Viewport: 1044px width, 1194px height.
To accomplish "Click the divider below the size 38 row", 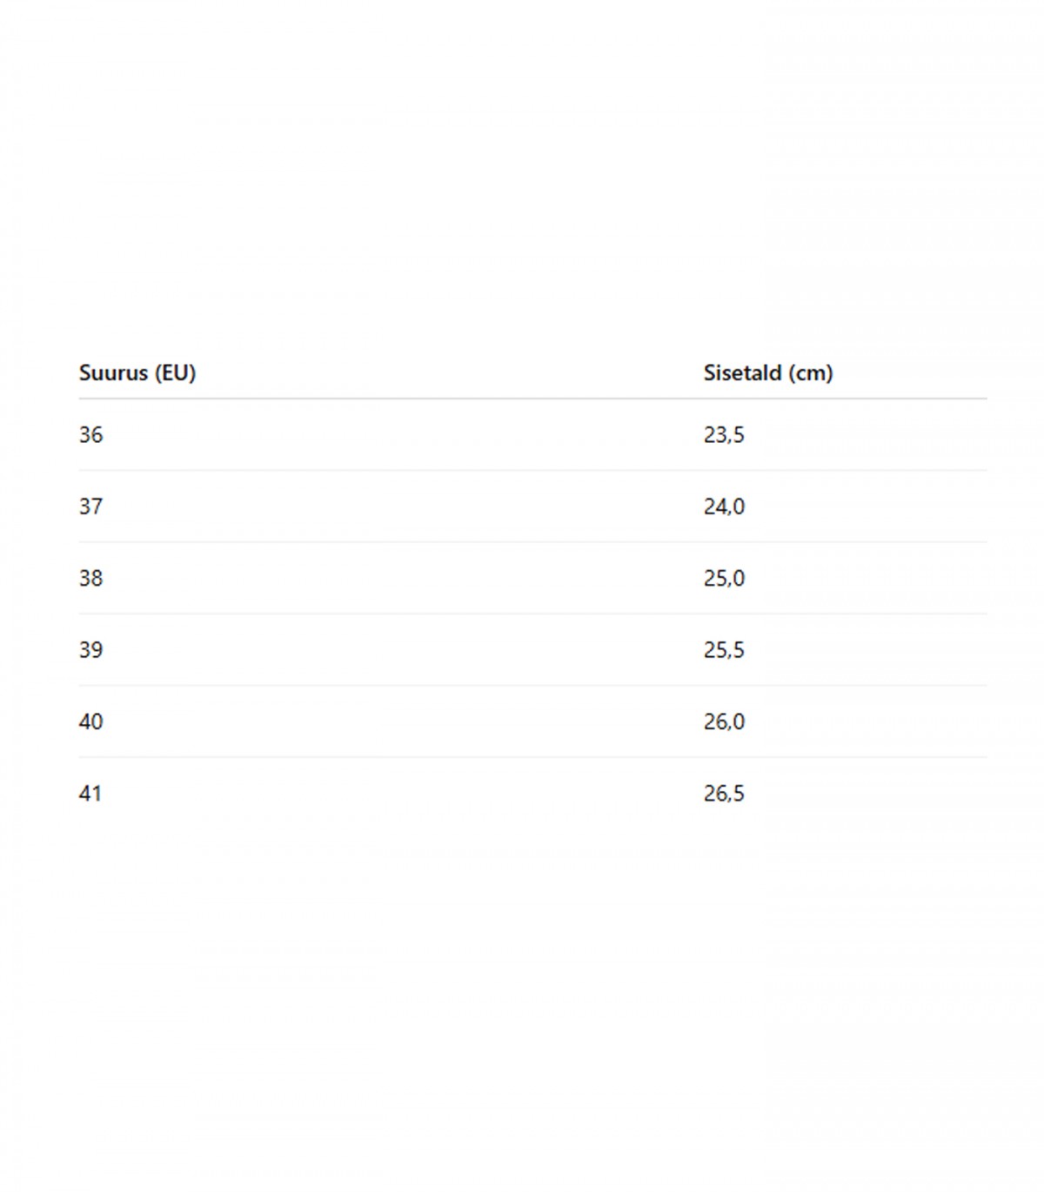I will click(x=532, y=614).
